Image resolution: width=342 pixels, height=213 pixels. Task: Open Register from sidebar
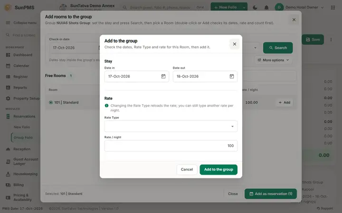(20, 77)
